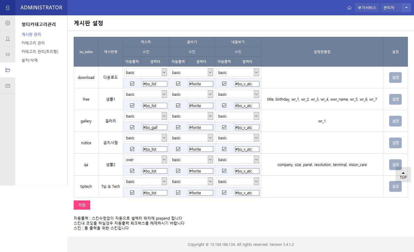The height and width of the screenshot is (252, 414).
Task: Open the settings gear icon in the sidebar
Action: point(8,23)
